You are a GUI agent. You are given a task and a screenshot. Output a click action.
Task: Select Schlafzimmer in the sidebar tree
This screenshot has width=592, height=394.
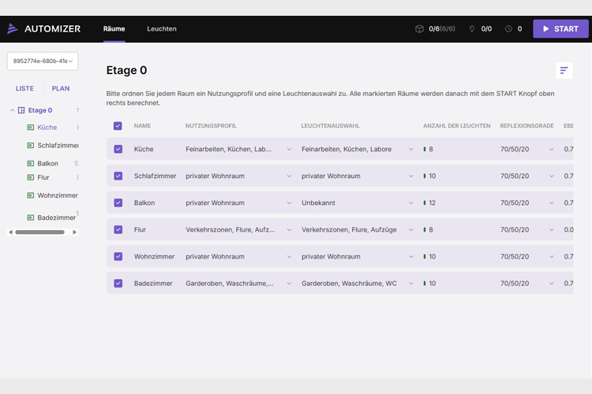58,146
